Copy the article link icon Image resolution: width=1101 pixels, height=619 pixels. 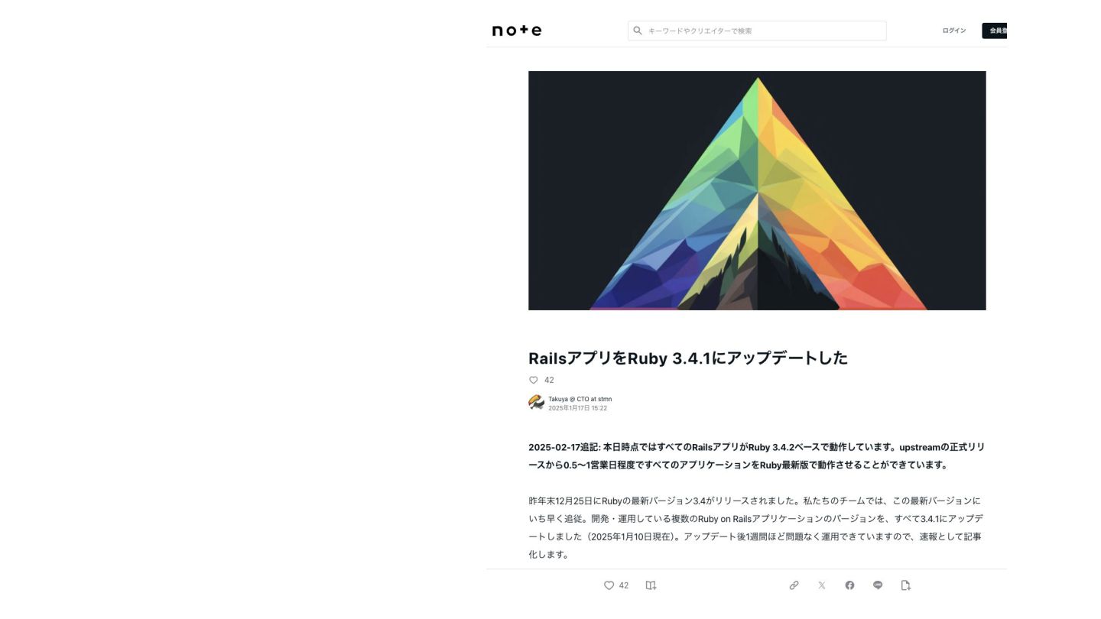pyautogui.click(x=794, y=585)
